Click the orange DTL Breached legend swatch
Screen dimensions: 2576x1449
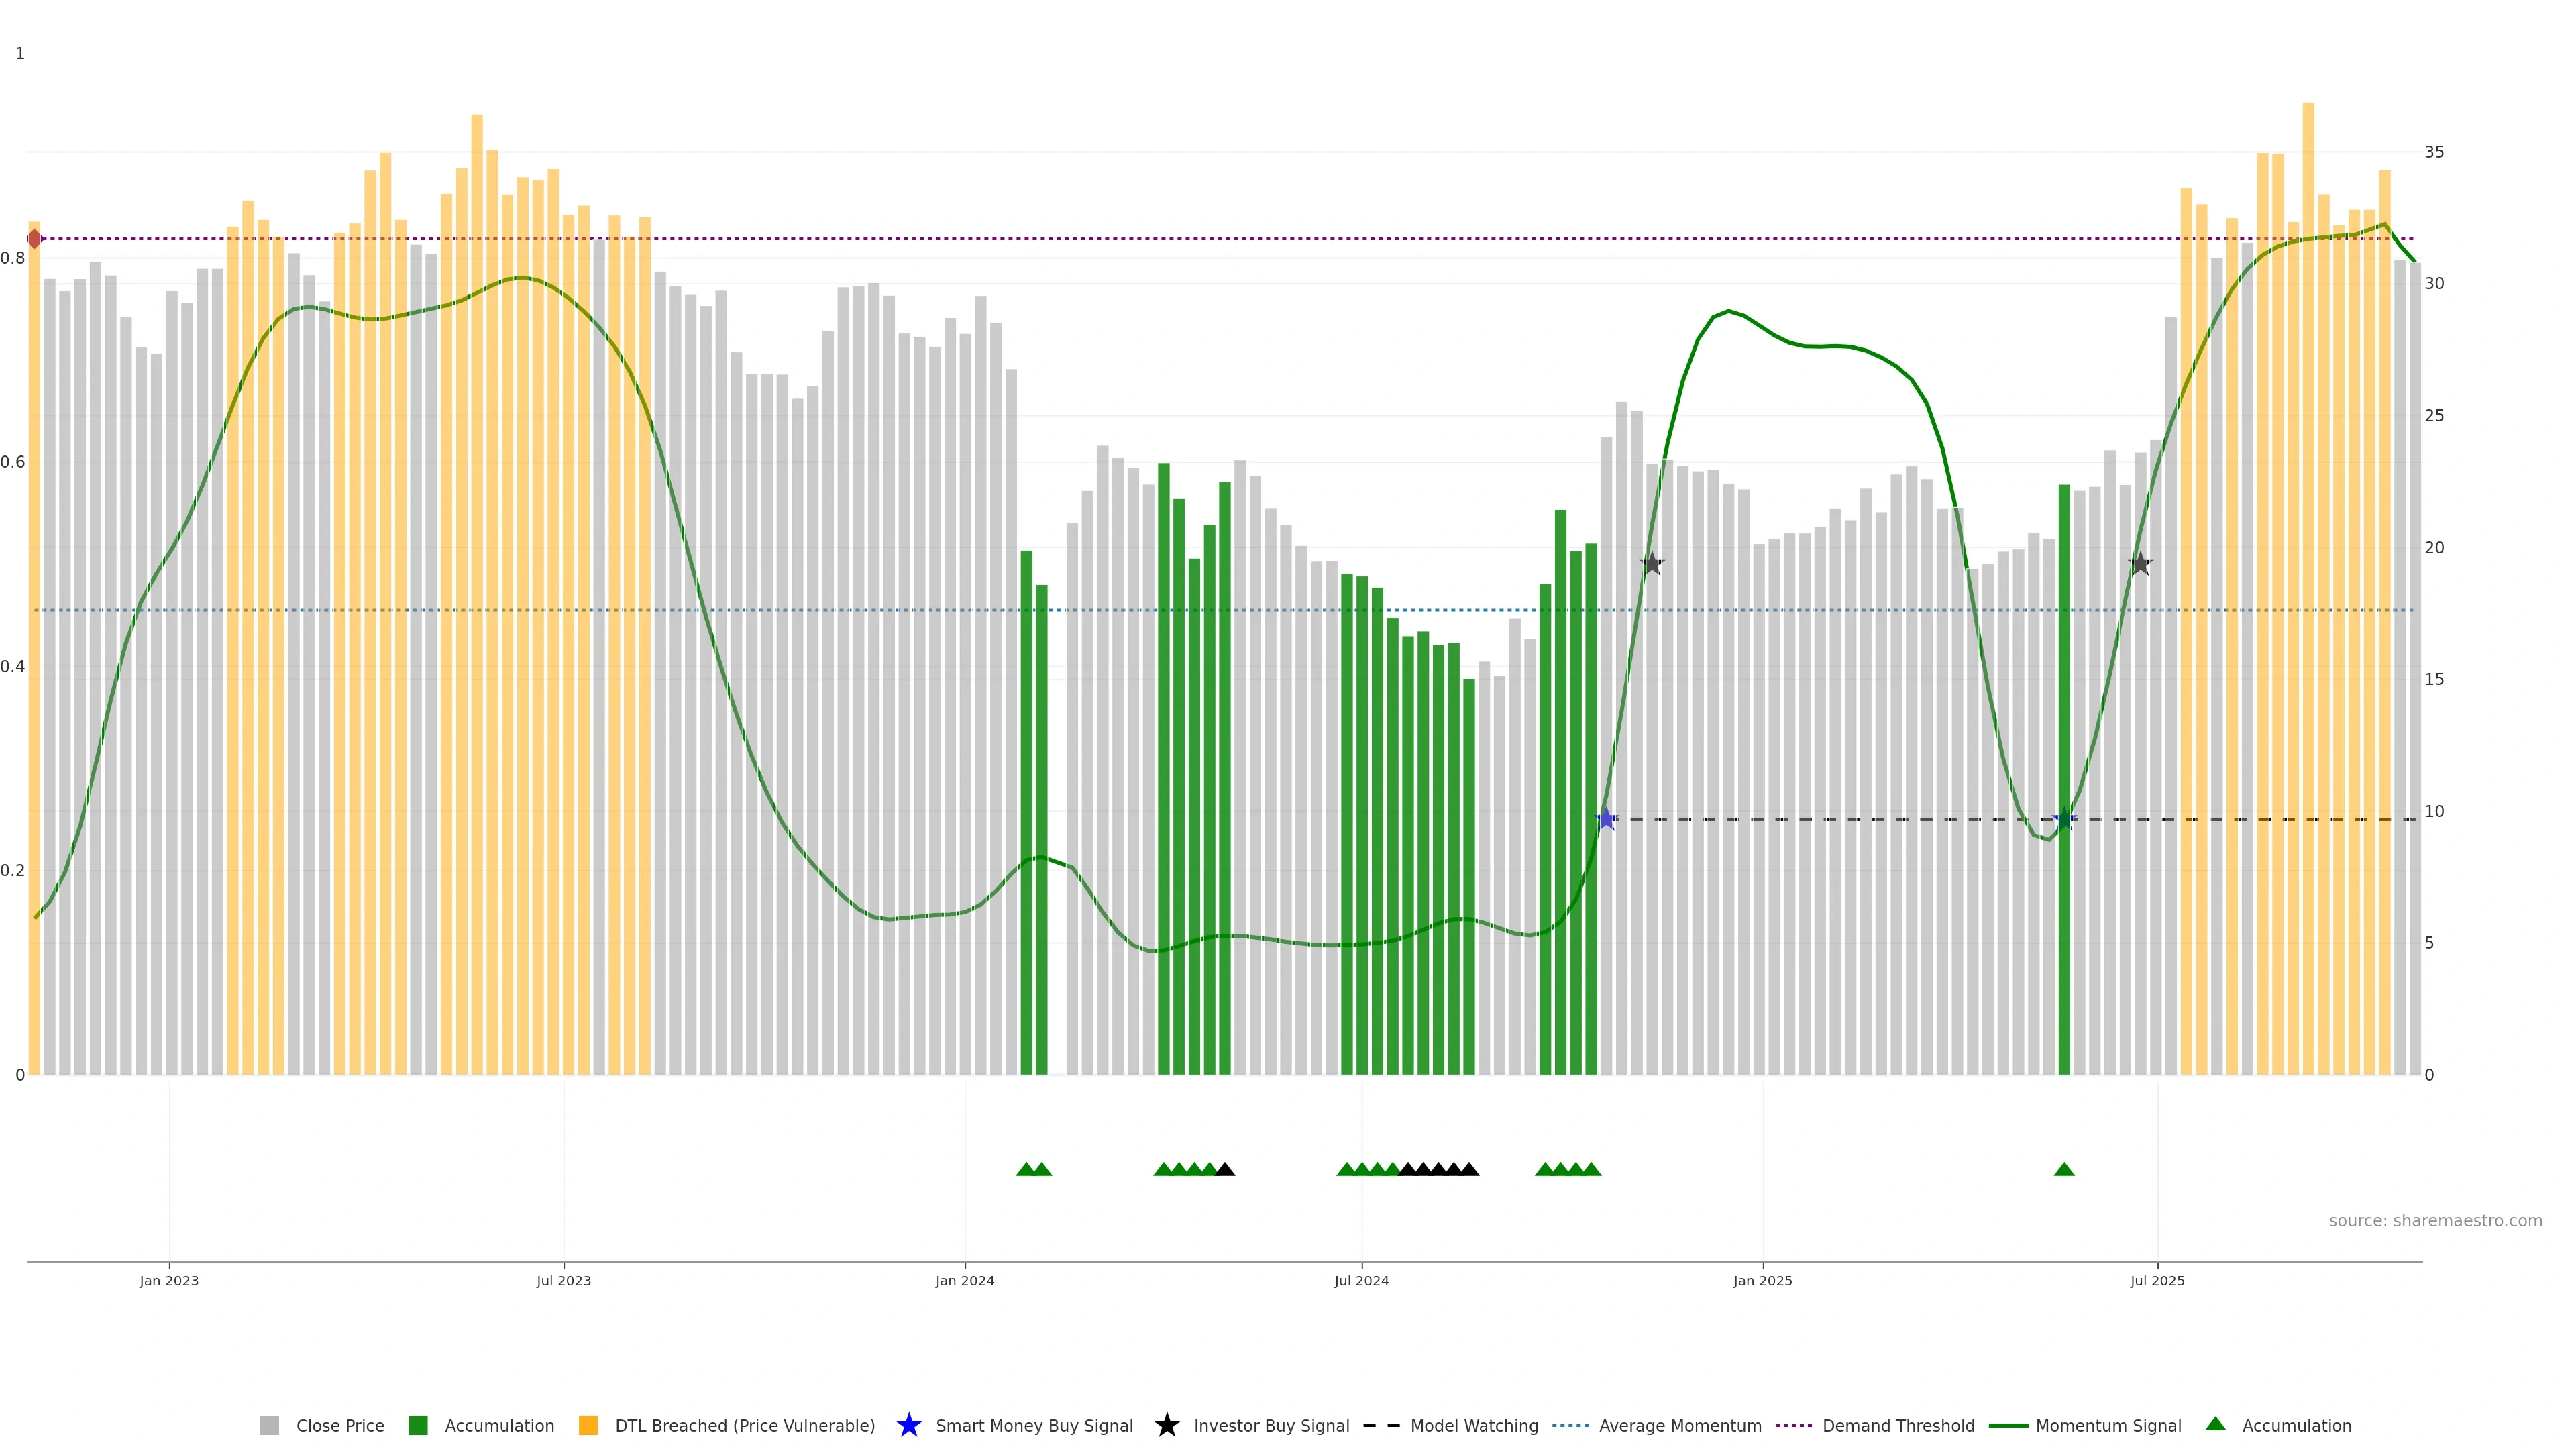pyautogui.click(x=588, y=1425)
